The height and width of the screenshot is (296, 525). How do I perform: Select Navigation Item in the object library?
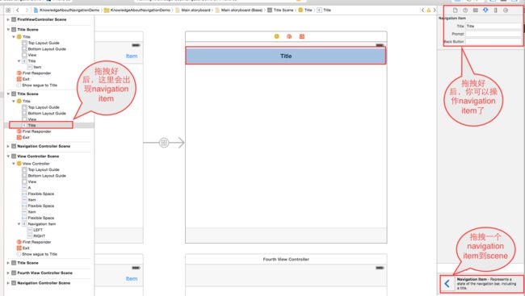pyautogui.click(x=482, y=284)
